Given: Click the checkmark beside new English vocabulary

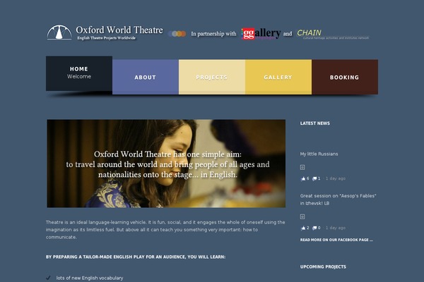Looking at the screenshot, I should click(48, 277).
